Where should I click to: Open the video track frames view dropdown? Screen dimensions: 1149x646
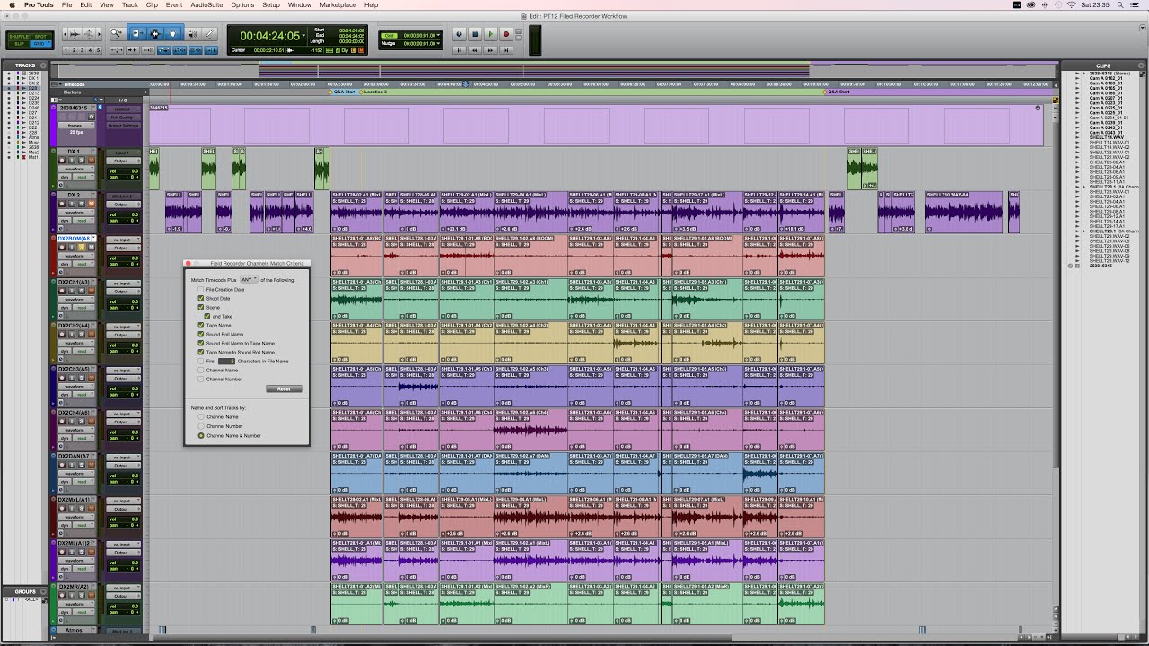click(x=76, y=126)
